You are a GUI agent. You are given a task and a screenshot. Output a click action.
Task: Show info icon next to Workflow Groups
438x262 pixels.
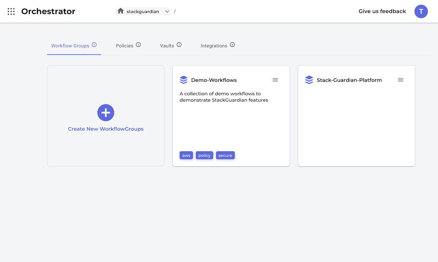coord(94,45)
